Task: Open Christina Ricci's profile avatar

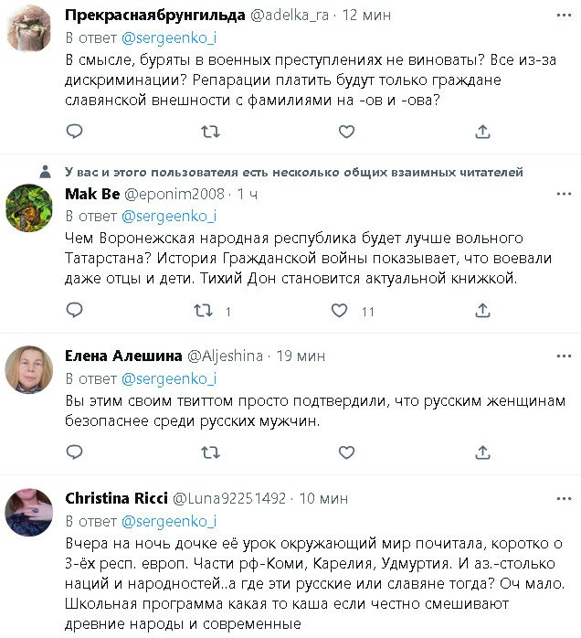Action: (x=29, y=513)
